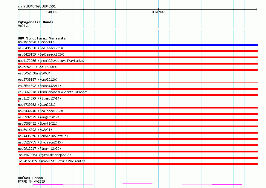Select variant nsv3527735 (Chaisson2019) label
This screenshot has width=266, height=188.
tap(40, 142)
